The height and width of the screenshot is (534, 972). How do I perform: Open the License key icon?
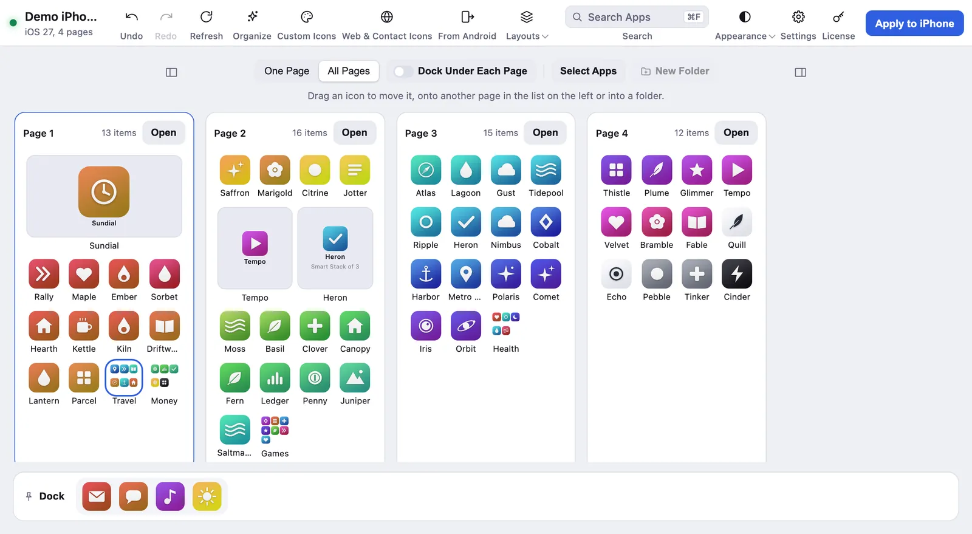838,17
